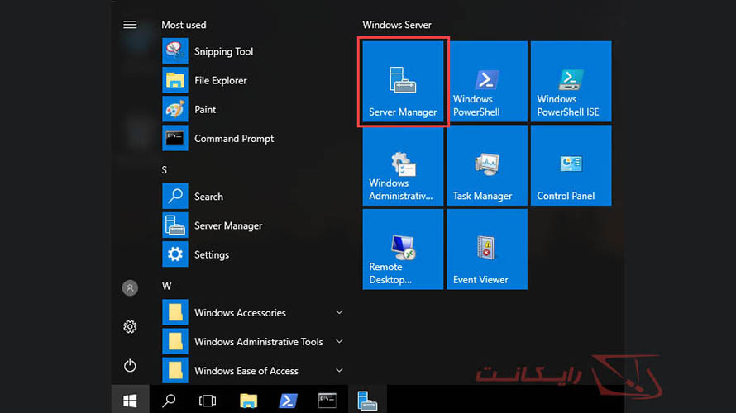736x413 pixels.
Task: Launch the Task Manager tile
Action: coord(487,165)
